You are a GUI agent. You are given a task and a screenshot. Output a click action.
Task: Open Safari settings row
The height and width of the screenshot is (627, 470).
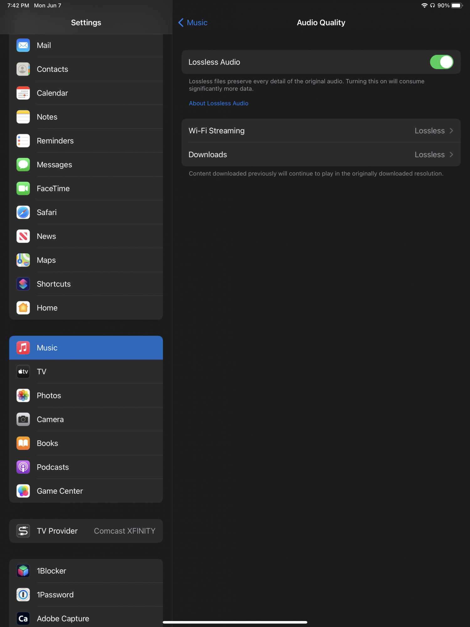point(86,212)
